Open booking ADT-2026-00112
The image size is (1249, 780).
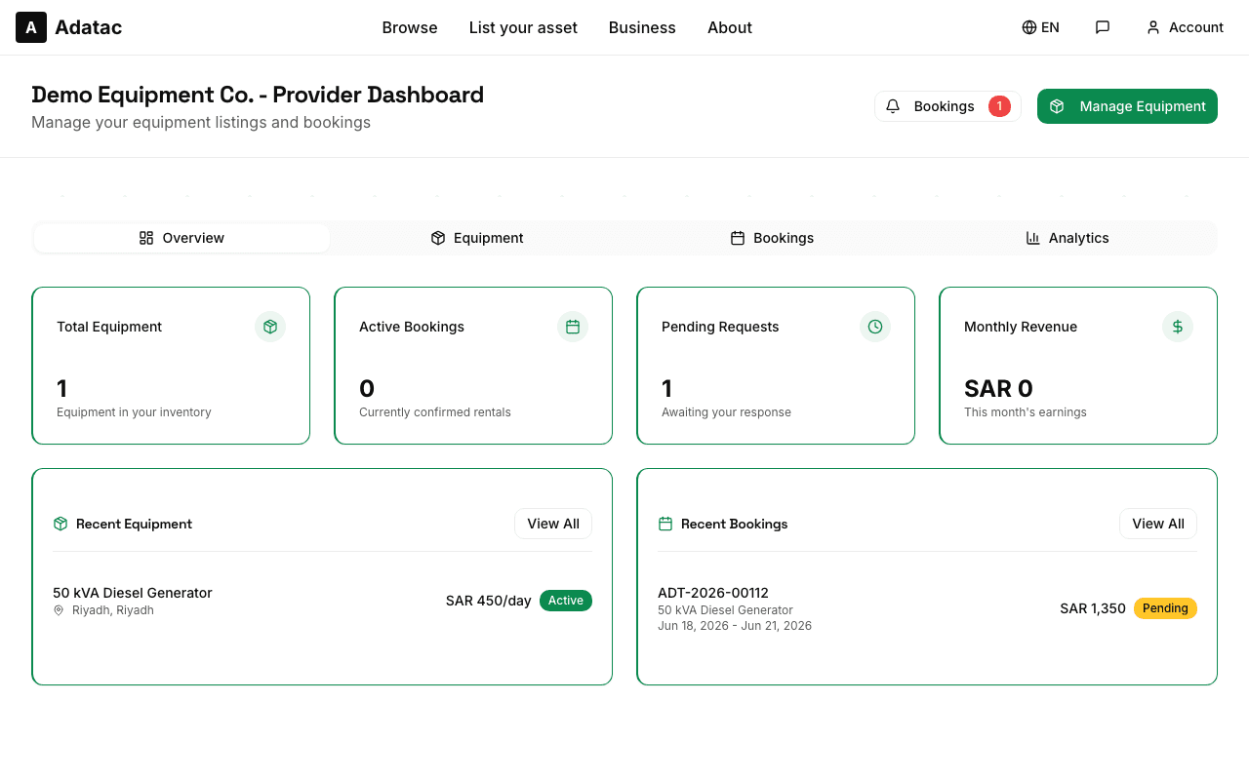(713, 593)
